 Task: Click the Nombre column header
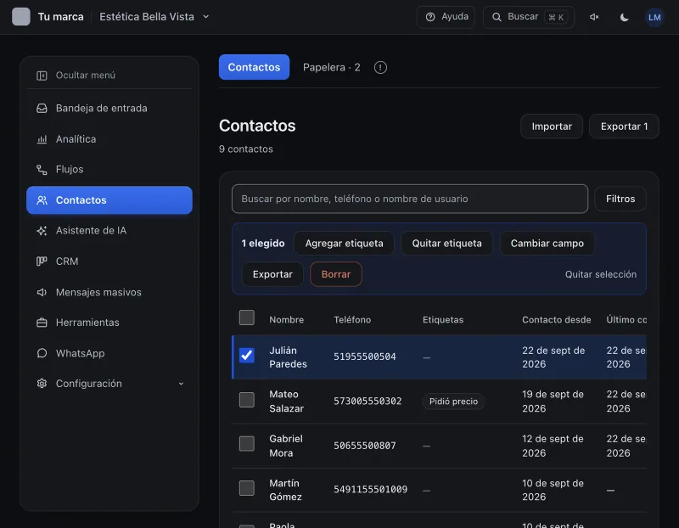point(286,320)
